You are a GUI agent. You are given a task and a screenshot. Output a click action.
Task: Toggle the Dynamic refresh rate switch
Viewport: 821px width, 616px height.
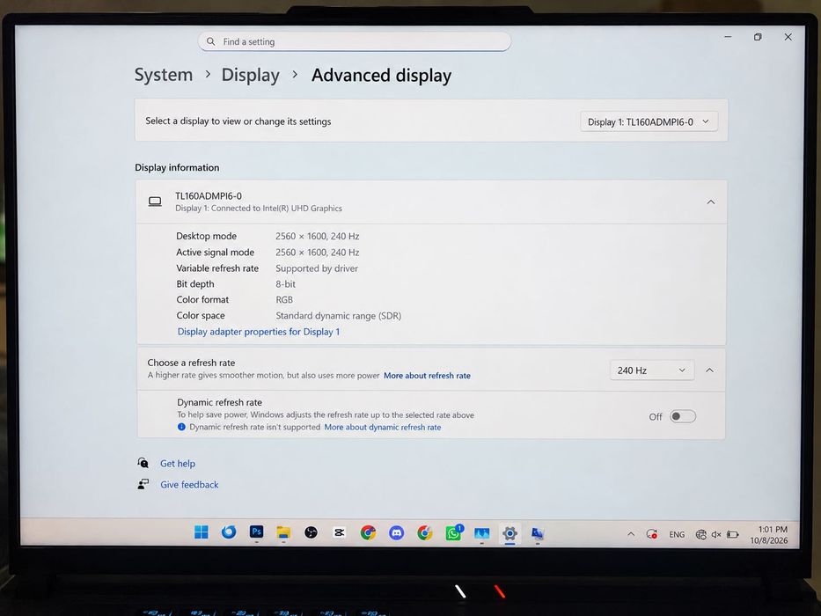[x=683, y=416]
